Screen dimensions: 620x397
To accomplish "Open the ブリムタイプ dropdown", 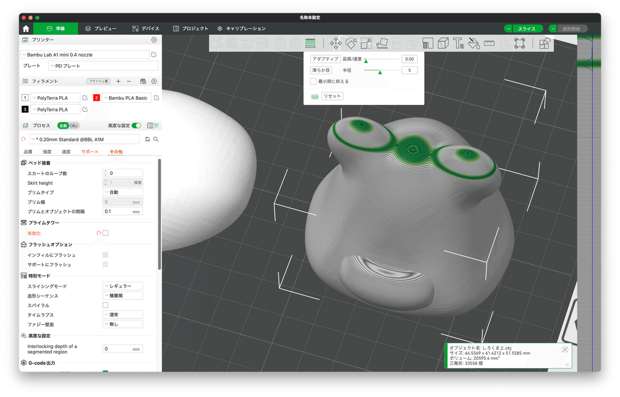I will pyautogui.click(x=122, y=192).
